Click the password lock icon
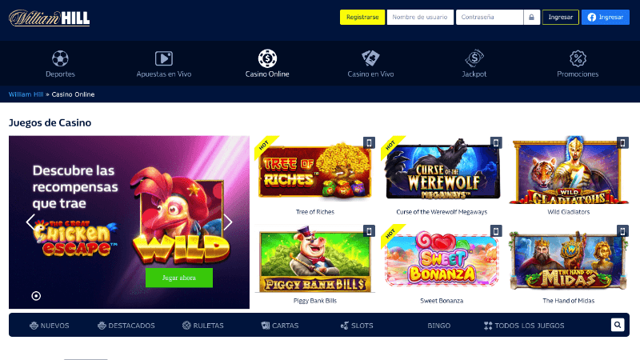 click(531, 17)
